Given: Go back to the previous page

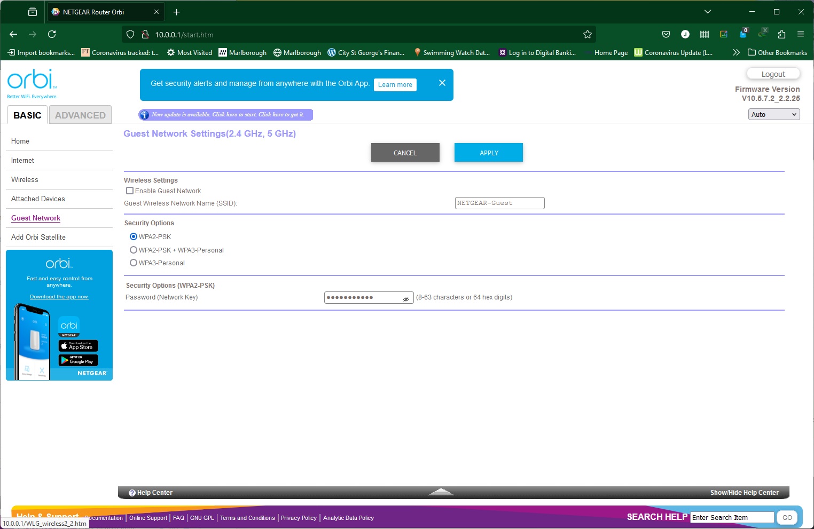Looking at the screenshot, I should click(13, 34).
